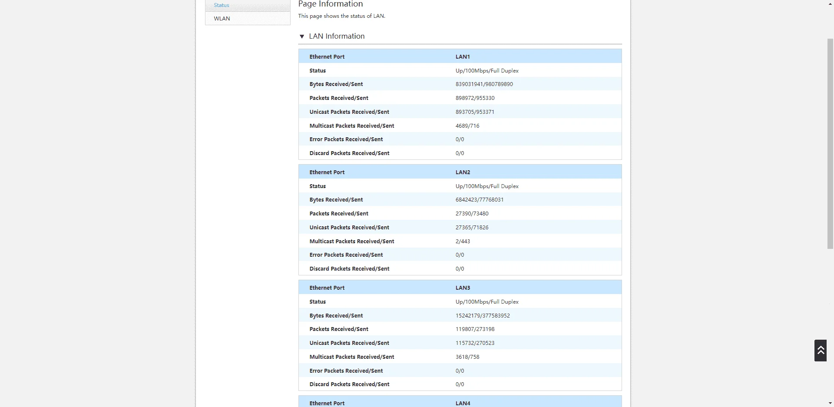Click the 'This page shows the status of LAN.' text

(x=341, y=16)
